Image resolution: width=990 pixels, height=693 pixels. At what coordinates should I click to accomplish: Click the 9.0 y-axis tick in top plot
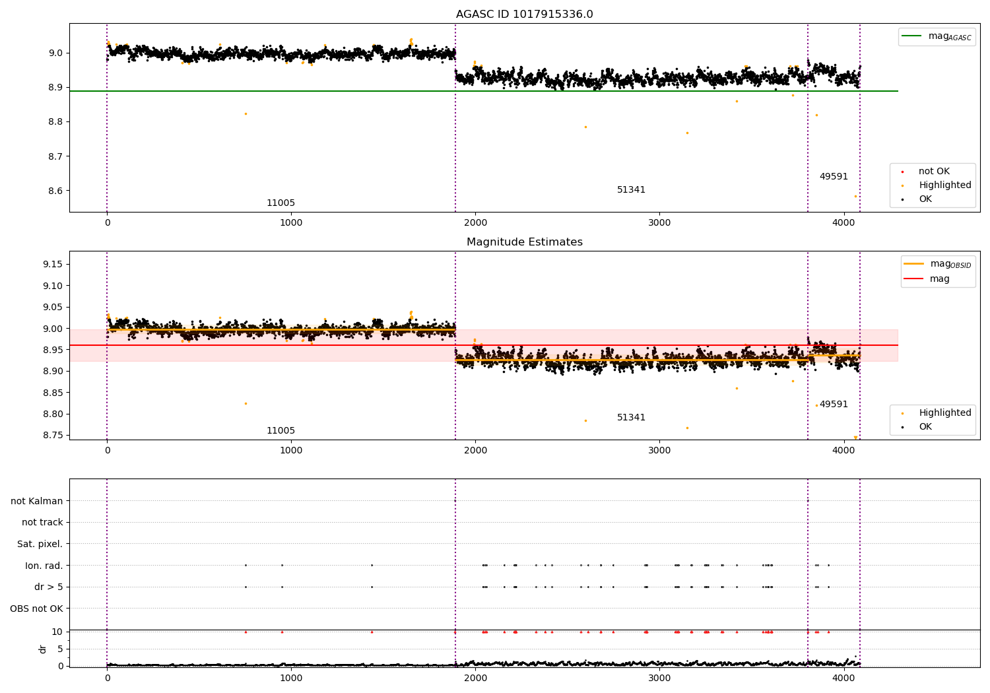(55, 53)
